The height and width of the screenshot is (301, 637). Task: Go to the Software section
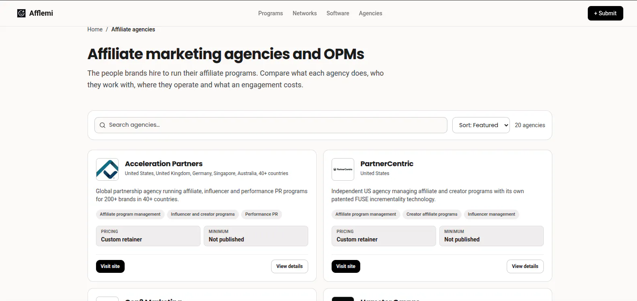point(338,13)
